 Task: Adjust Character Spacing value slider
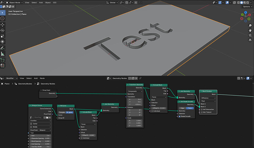pos(40,138)
